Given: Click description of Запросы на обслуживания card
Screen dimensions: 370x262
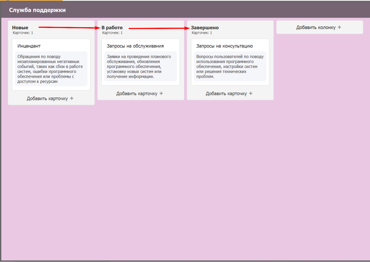Looking at the screenshot, I should tap(139, 66).
